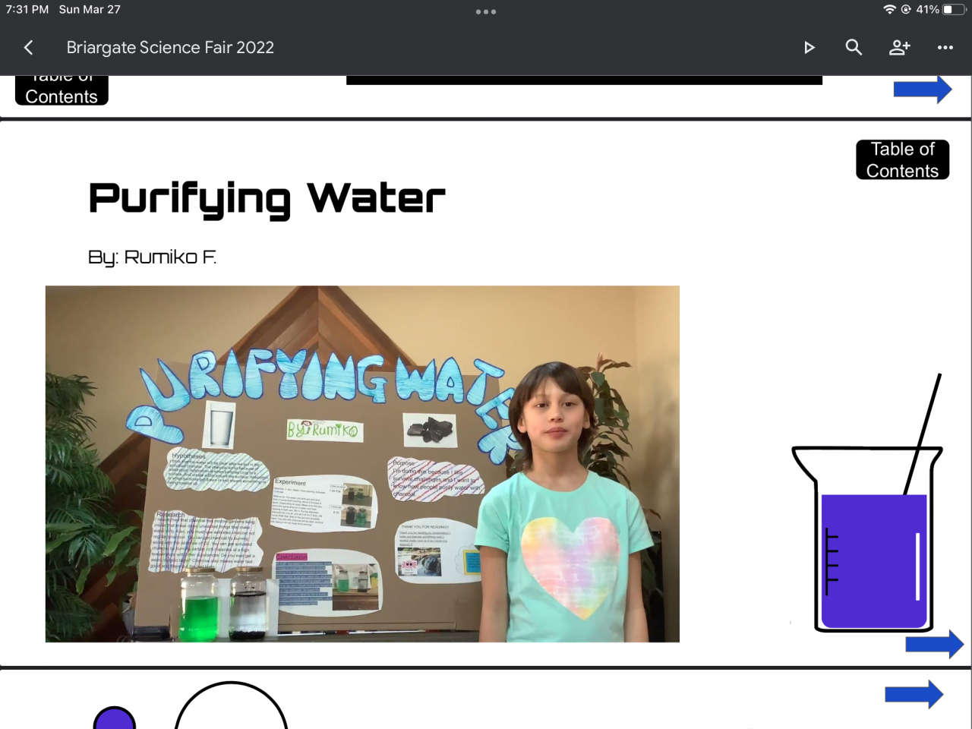Tap the purple beaker graphic
The image size is (972, 729).
[867, 503]
